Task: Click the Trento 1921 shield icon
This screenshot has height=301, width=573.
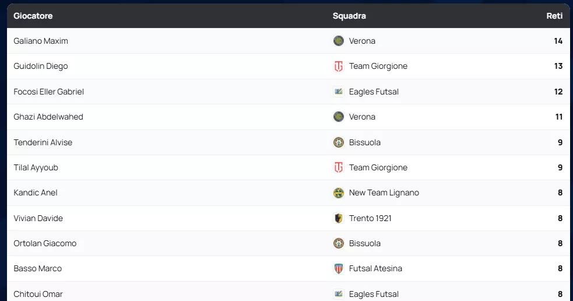Action: [339, 218]
